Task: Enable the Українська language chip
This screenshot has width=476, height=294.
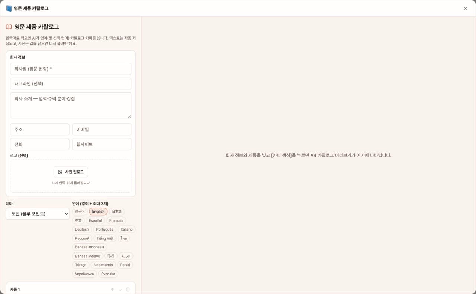Action: pyautogui.click(x=84, y=274)
